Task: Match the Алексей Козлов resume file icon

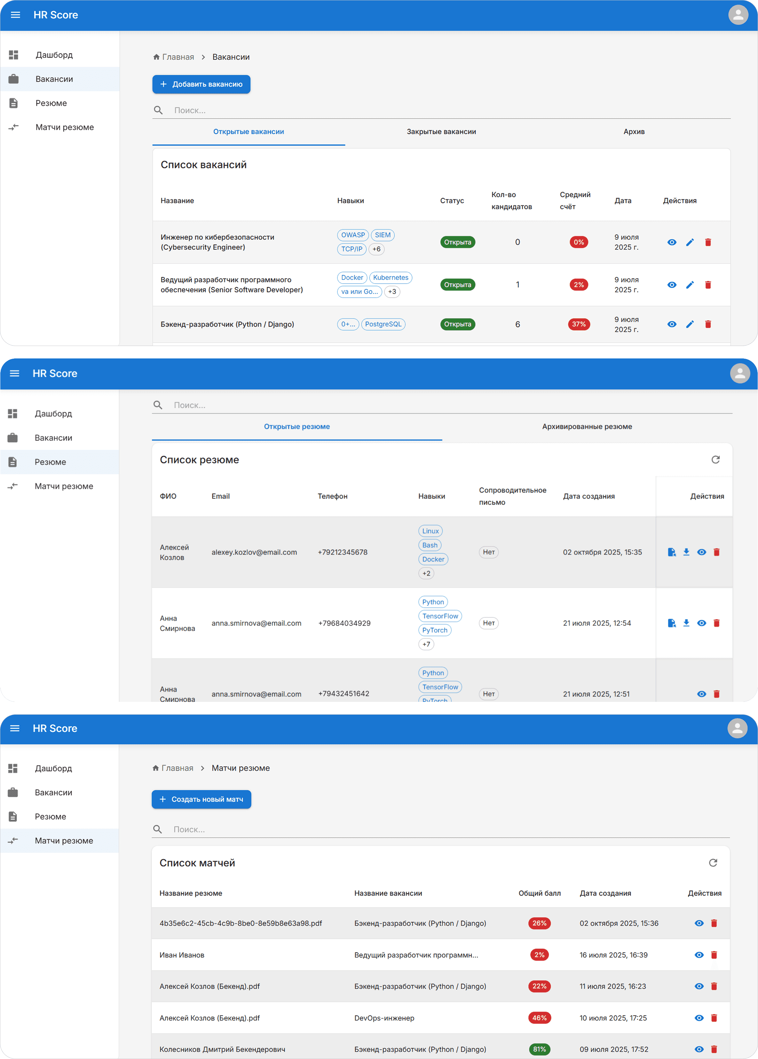Action: click(x=672, y=552)
